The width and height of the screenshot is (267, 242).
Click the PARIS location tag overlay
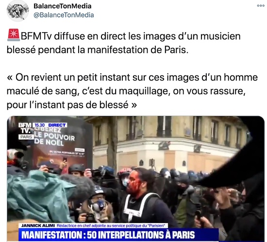point(26,137)
